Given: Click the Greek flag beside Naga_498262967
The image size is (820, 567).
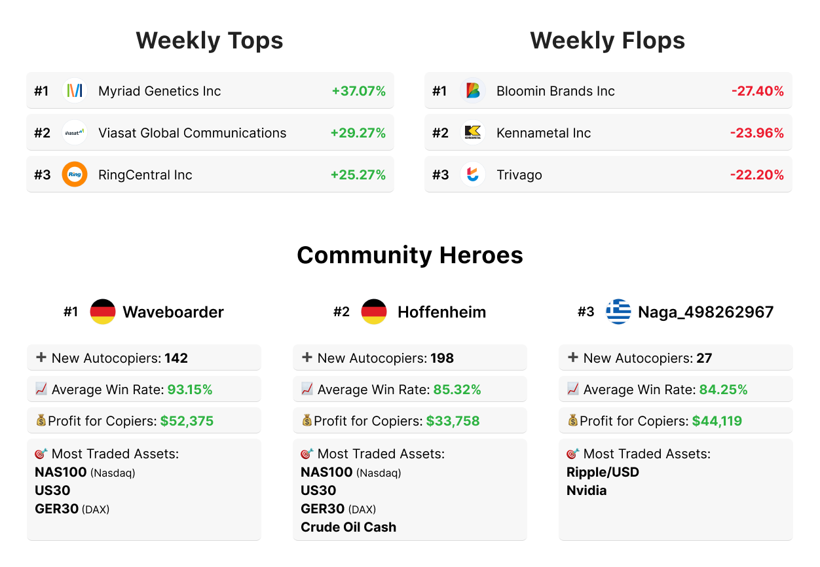Looking at the screenshot, I should [x=618, y=312].
